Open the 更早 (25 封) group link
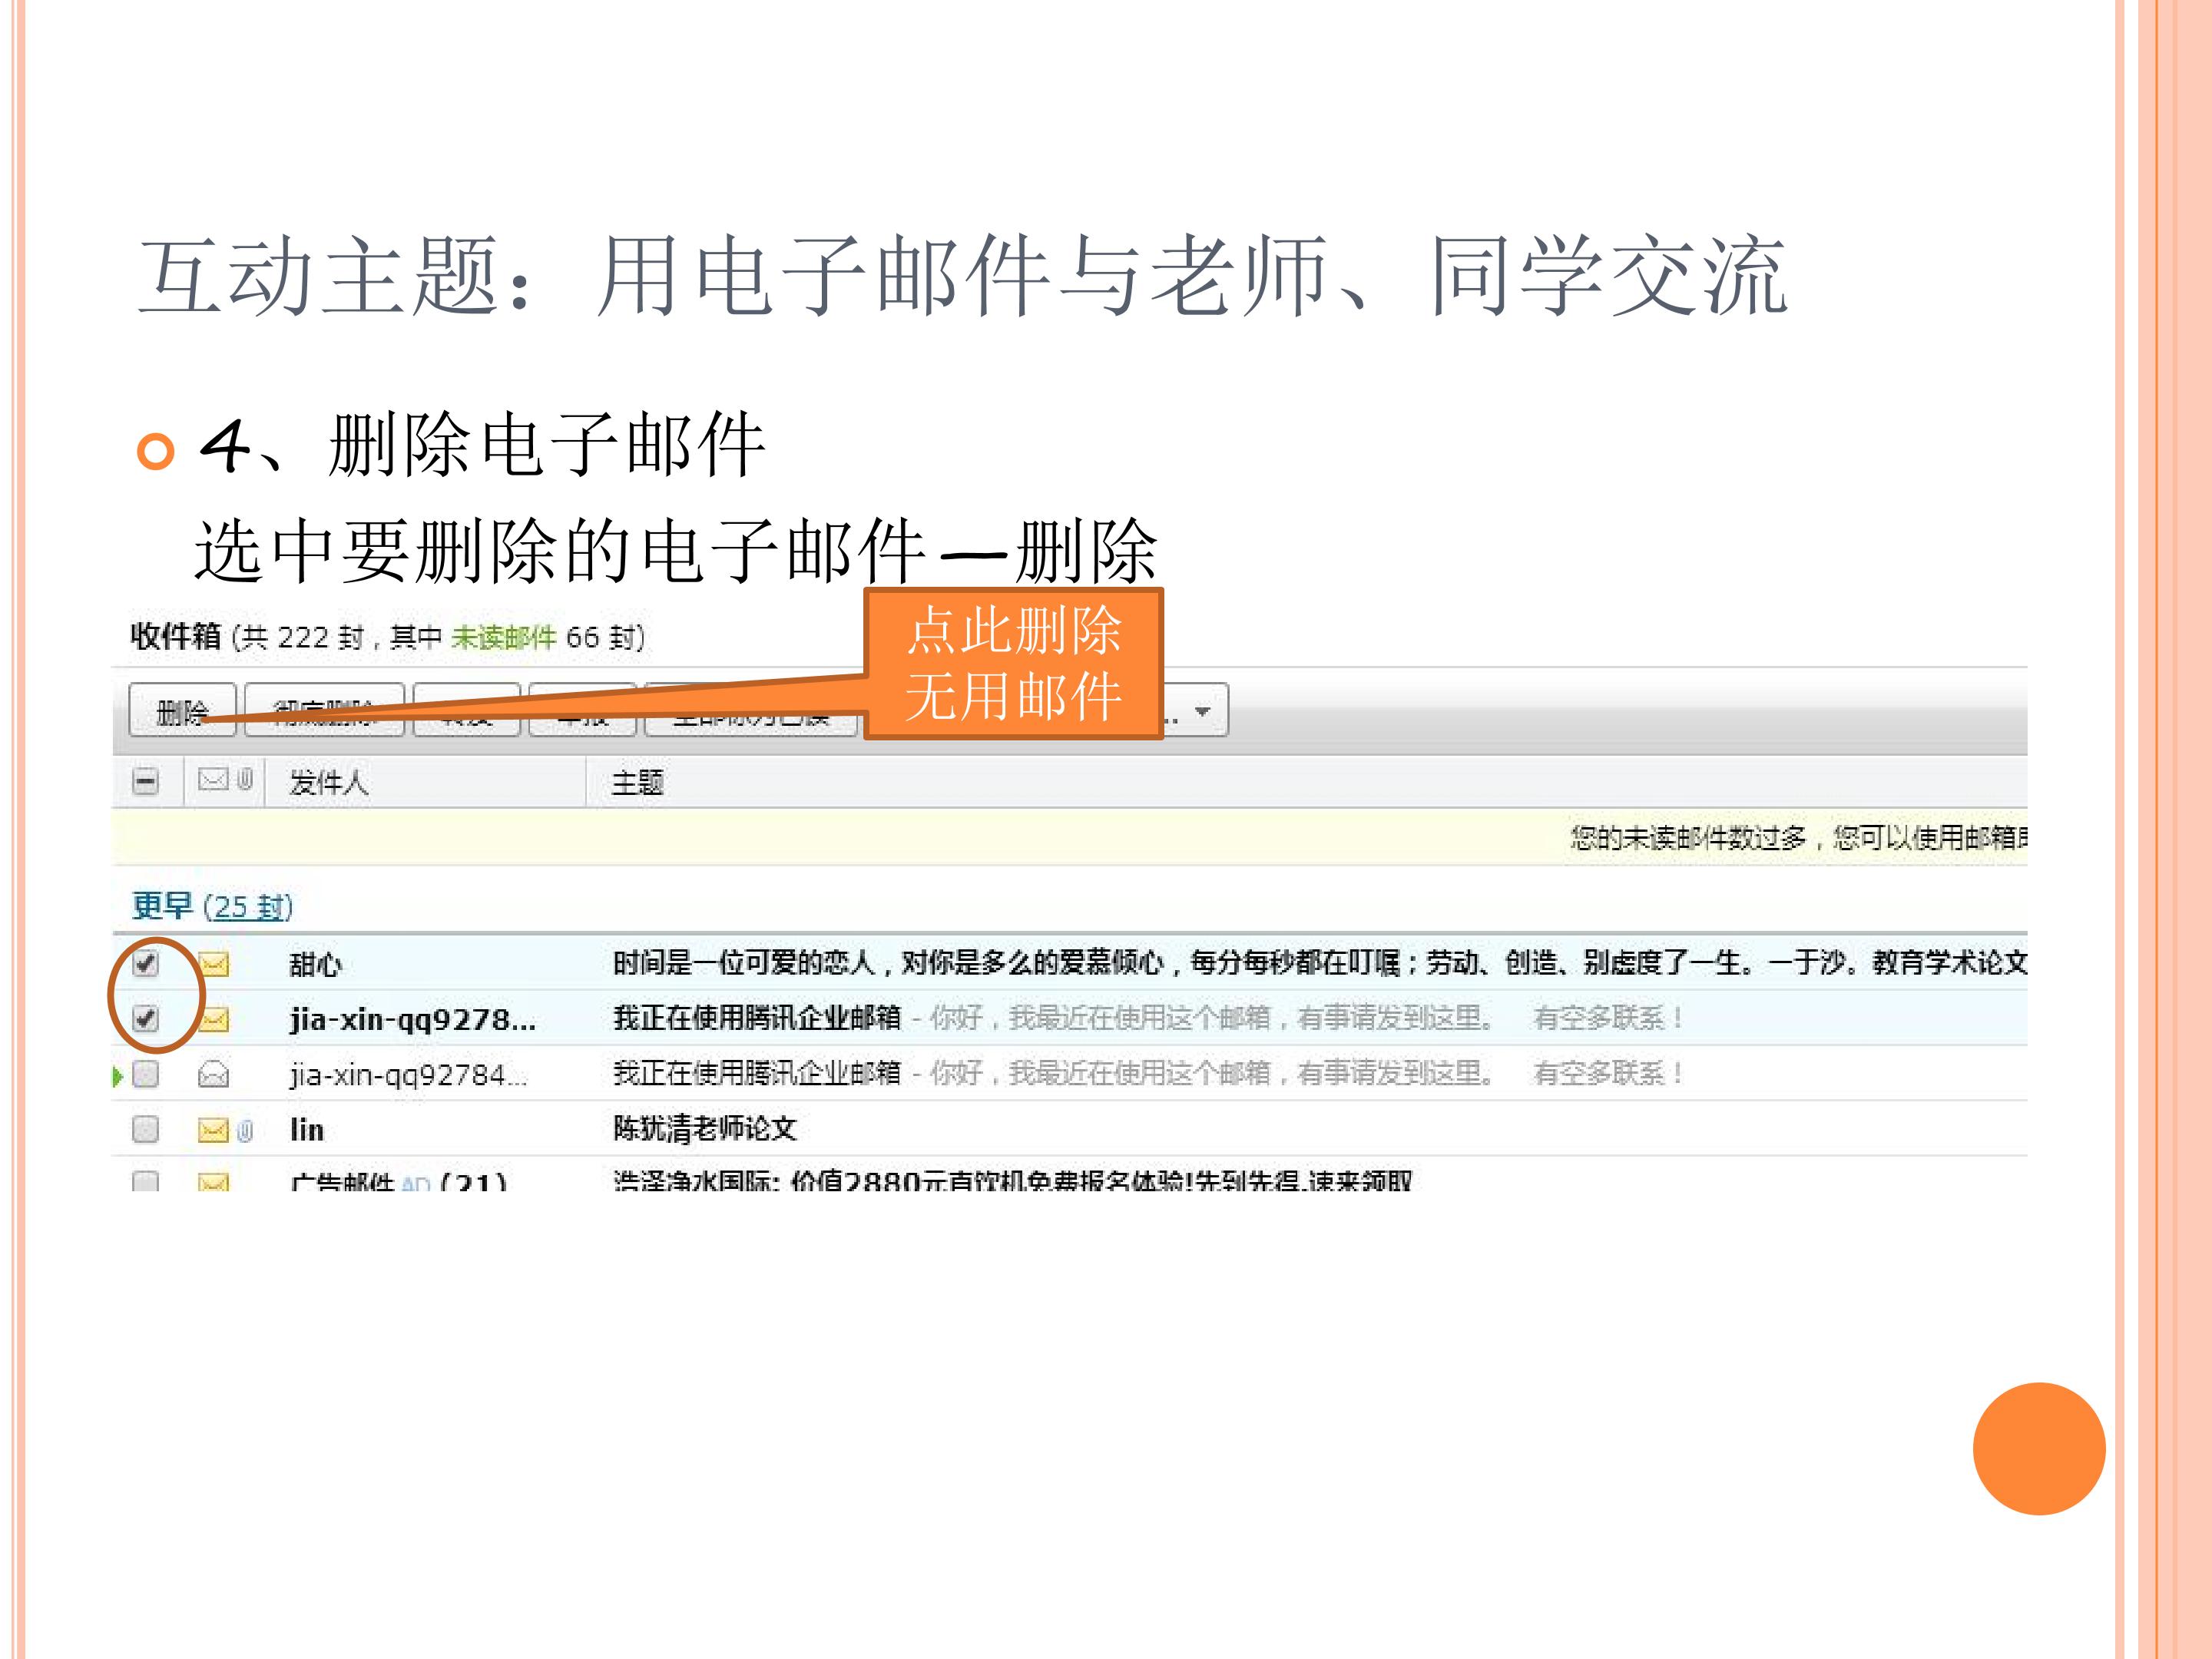 point(212,906)
